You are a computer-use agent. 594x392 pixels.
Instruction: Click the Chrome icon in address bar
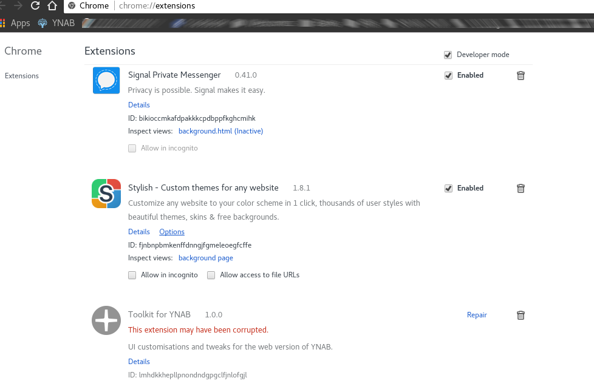click(x=72, y=5)
